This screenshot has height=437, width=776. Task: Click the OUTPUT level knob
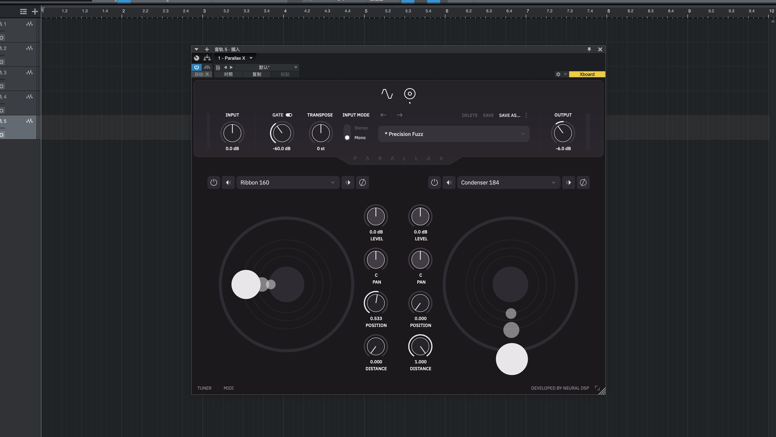pyautogui.click(x=563, y=133)
